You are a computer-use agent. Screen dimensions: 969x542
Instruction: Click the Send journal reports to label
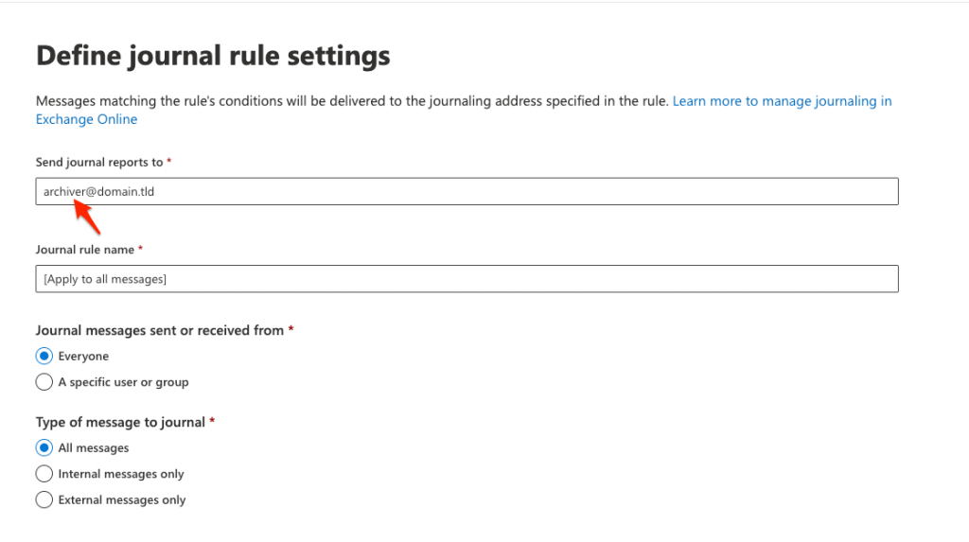(x=98, y=162)
